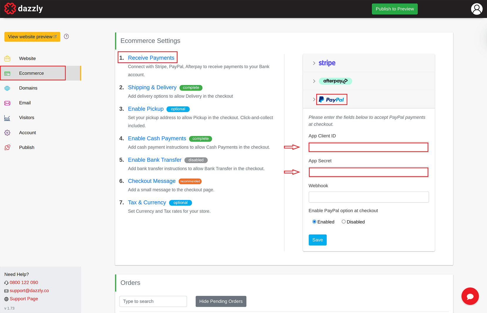487x313 pixels.
Task: Click the Stripe logo
Action: [327, 63]
